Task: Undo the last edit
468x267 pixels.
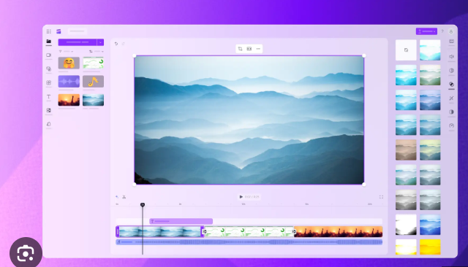Action: pyautogui.click(x=116, y=44)
